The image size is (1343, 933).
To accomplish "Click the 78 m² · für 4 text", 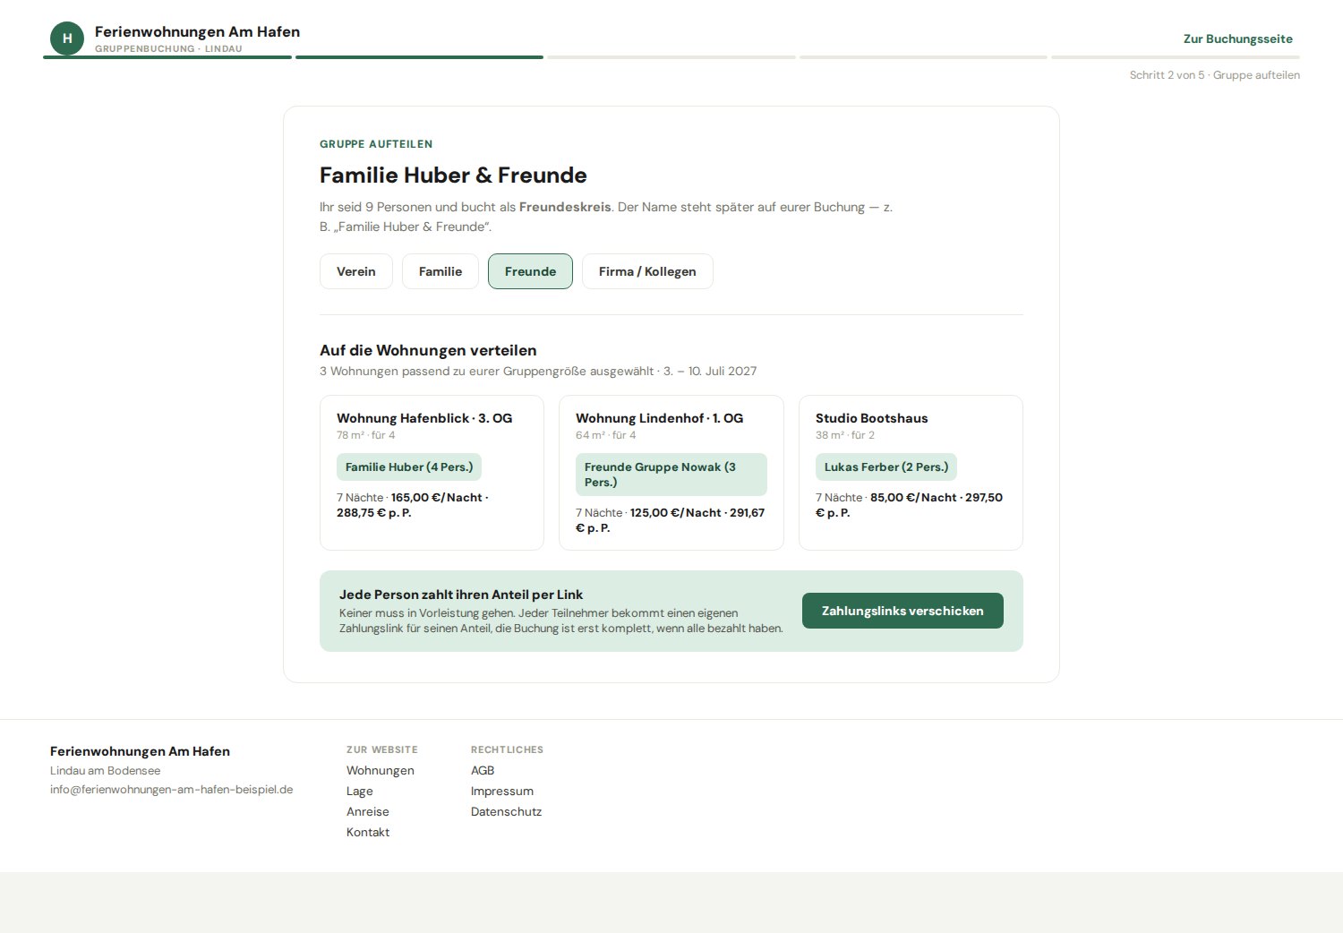I will pyautogui.click(x=366, y=435).
